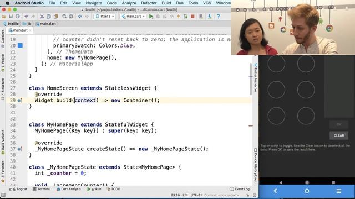Click the Undo arrow icon
The height and width of the screenshot is (199, 355).
(x=27, y=17)
